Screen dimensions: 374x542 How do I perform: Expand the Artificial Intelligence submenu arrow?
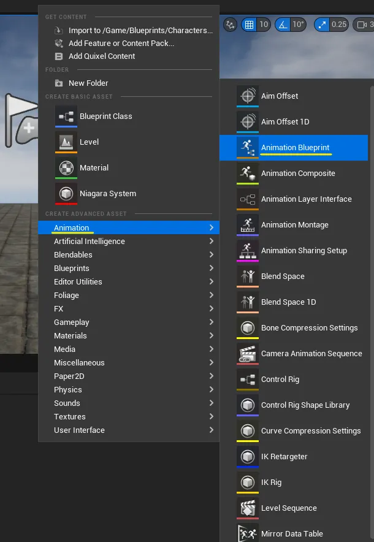coord(211,241)
